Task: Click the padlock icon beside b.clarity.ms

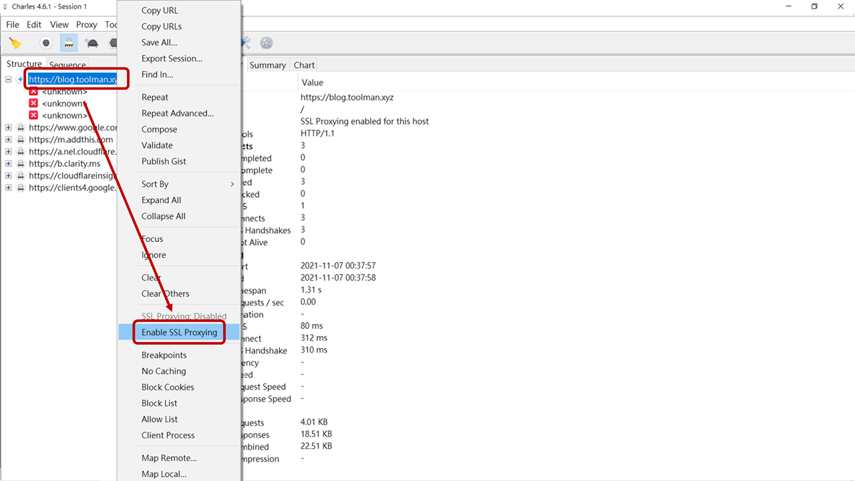Action: pos(21,164)
